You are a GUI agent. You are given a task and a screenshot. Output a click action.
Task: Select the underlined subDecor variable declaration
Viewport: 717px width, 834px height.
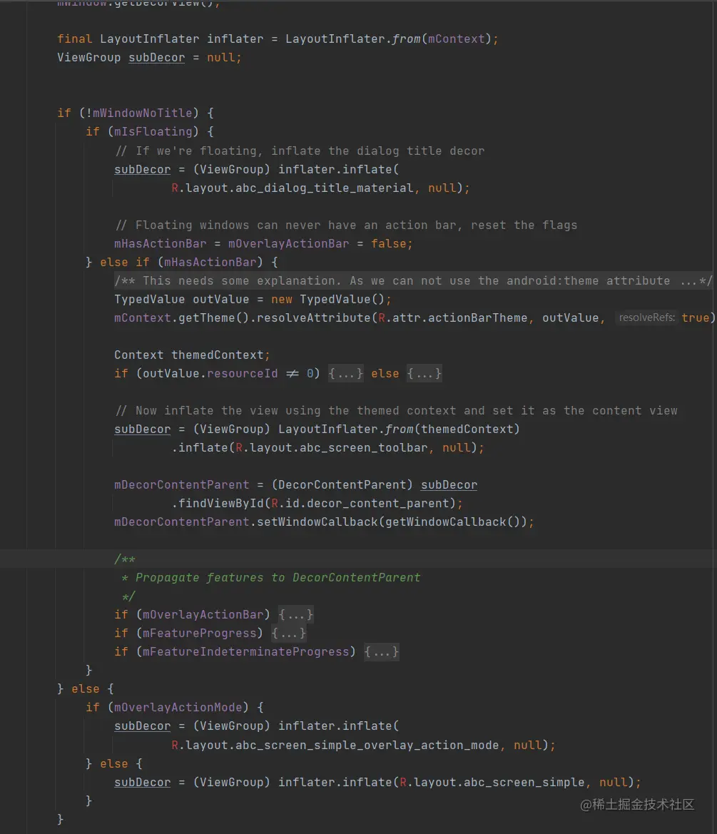tap(156, 57)
